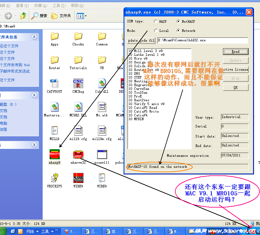The image size is (260, 235).
Task: Click the Read button
Action: click(x=236, y=52)
